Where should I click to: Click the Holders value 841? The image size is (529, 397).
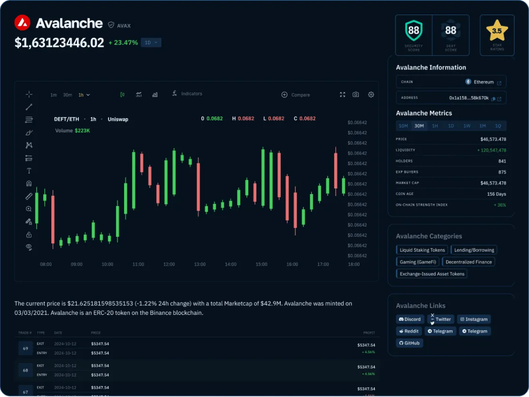point(502,161)
